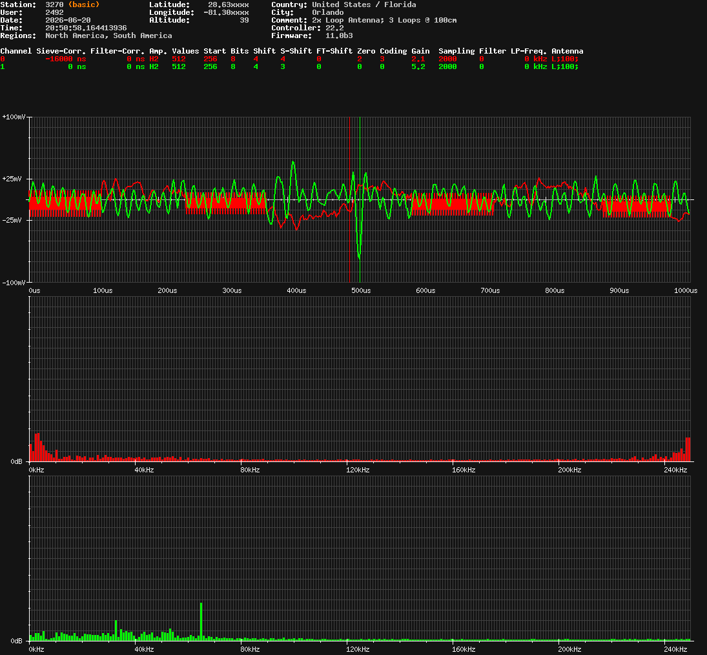707x655 pixels.
Task: Click the -100mV axis label
Action: tap(14, 283)
